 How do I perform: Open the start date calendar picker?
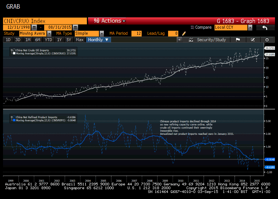[34, 28]
